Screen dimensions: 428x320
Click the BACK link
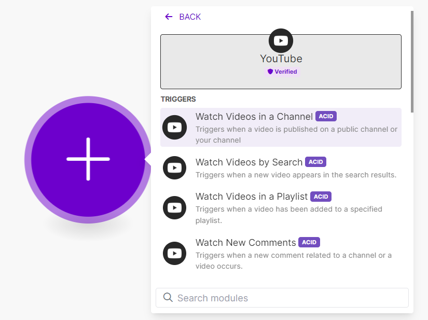pyautogui.click(x=190, y=17)
